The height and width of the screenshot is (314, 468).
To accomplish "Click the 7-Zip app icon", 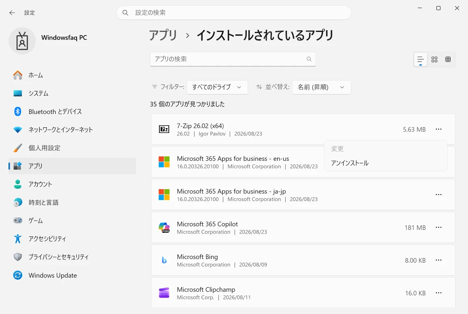I will (164, 129).
